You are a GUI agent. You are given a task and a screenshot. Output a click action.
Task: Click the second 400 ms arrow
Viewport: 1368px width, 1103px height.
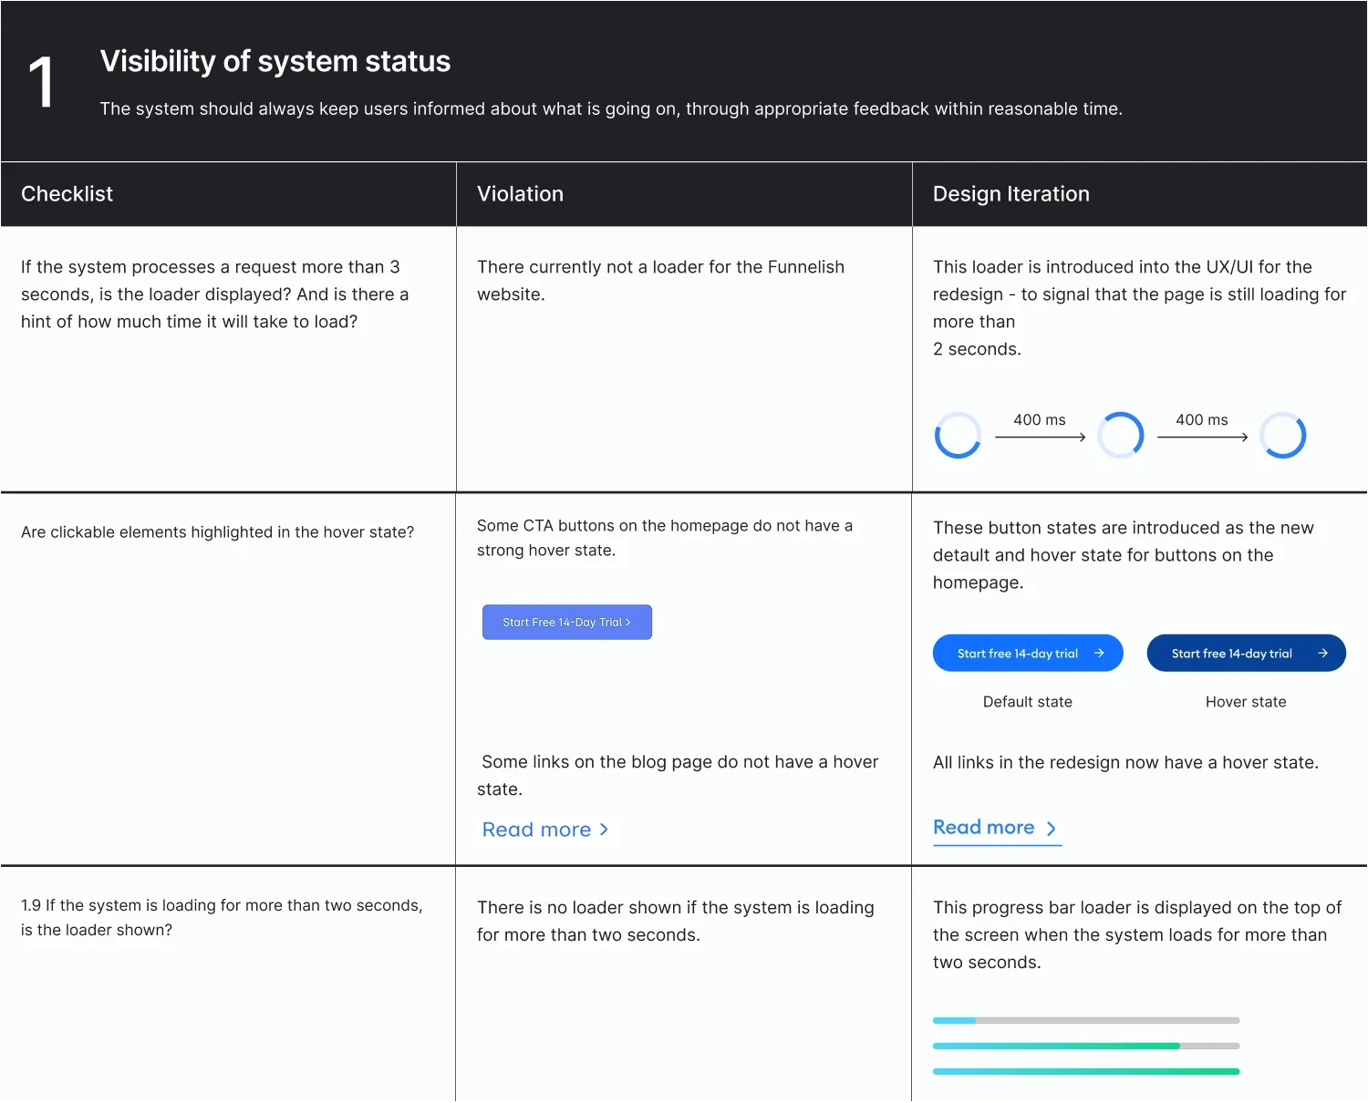1202,438
